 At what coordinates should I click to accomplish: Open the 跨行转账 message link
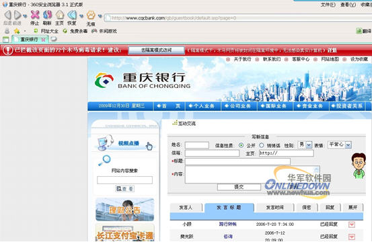[228, 224]
